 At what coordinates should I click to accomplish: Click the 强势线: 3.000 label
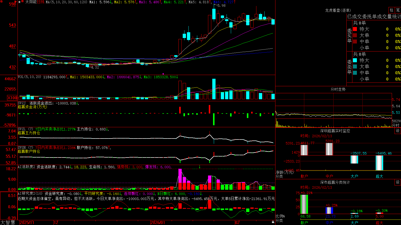[130, 167]
